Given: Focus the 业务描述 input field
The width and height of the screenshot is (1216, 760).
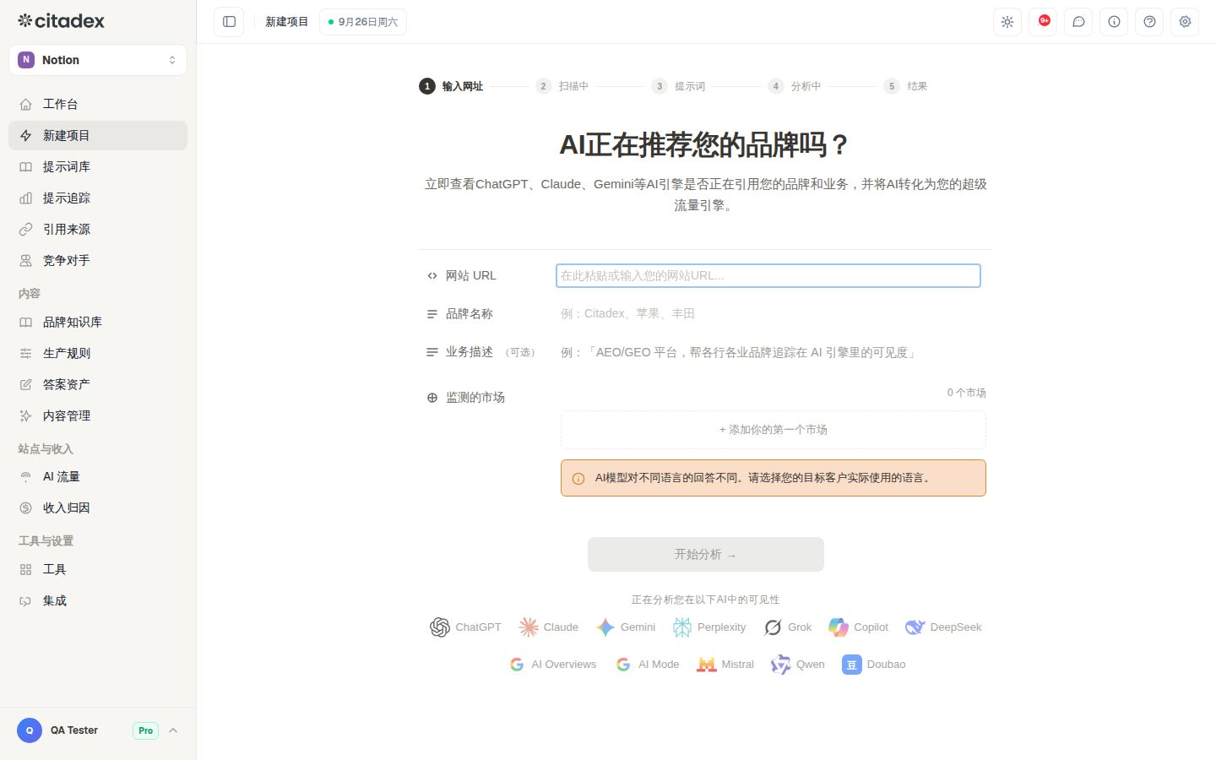Looking at the screenshot, I should (771, 352).
